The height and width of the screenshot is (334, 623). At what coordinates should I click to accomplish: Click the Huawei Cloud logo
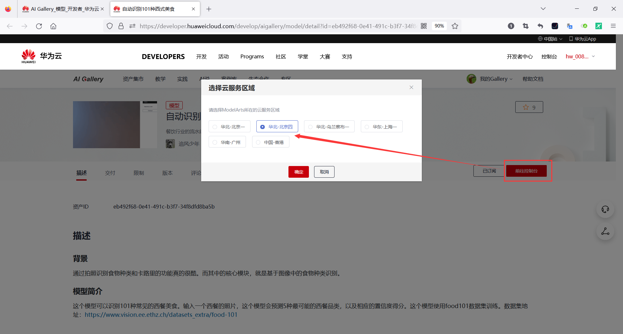(x=41, y=56)
